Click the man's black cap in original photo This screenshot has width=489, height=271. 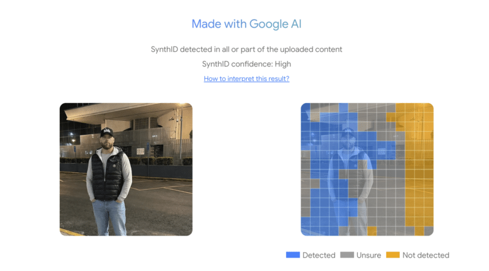pos(108,132)
